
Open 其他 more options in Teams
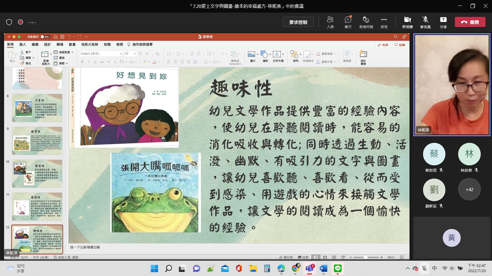tap(384, 22)
